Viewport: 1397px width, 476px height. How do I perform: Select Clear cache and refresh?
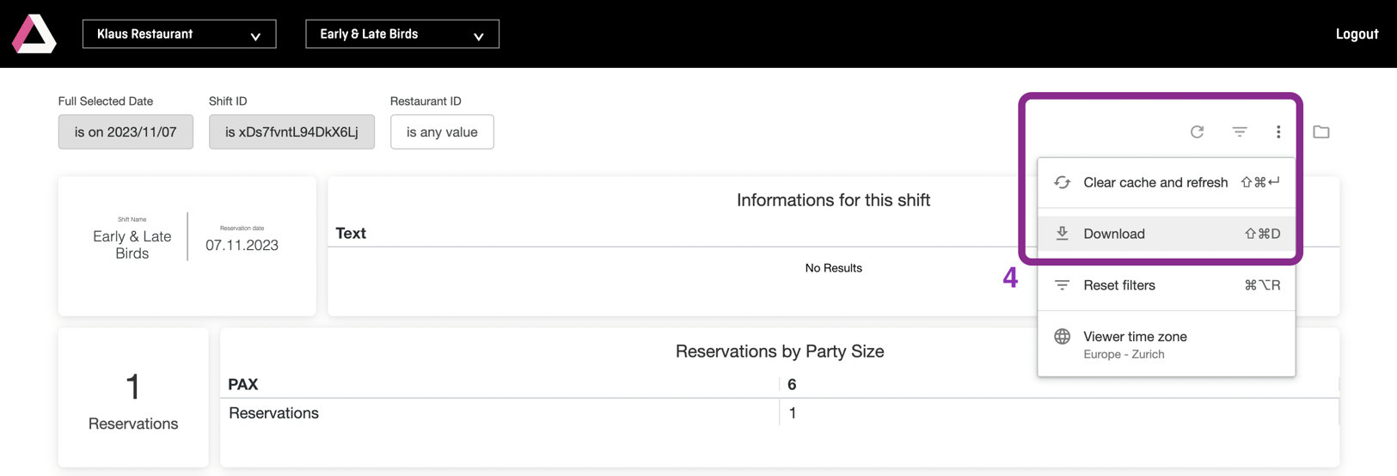coord(1155,182)
